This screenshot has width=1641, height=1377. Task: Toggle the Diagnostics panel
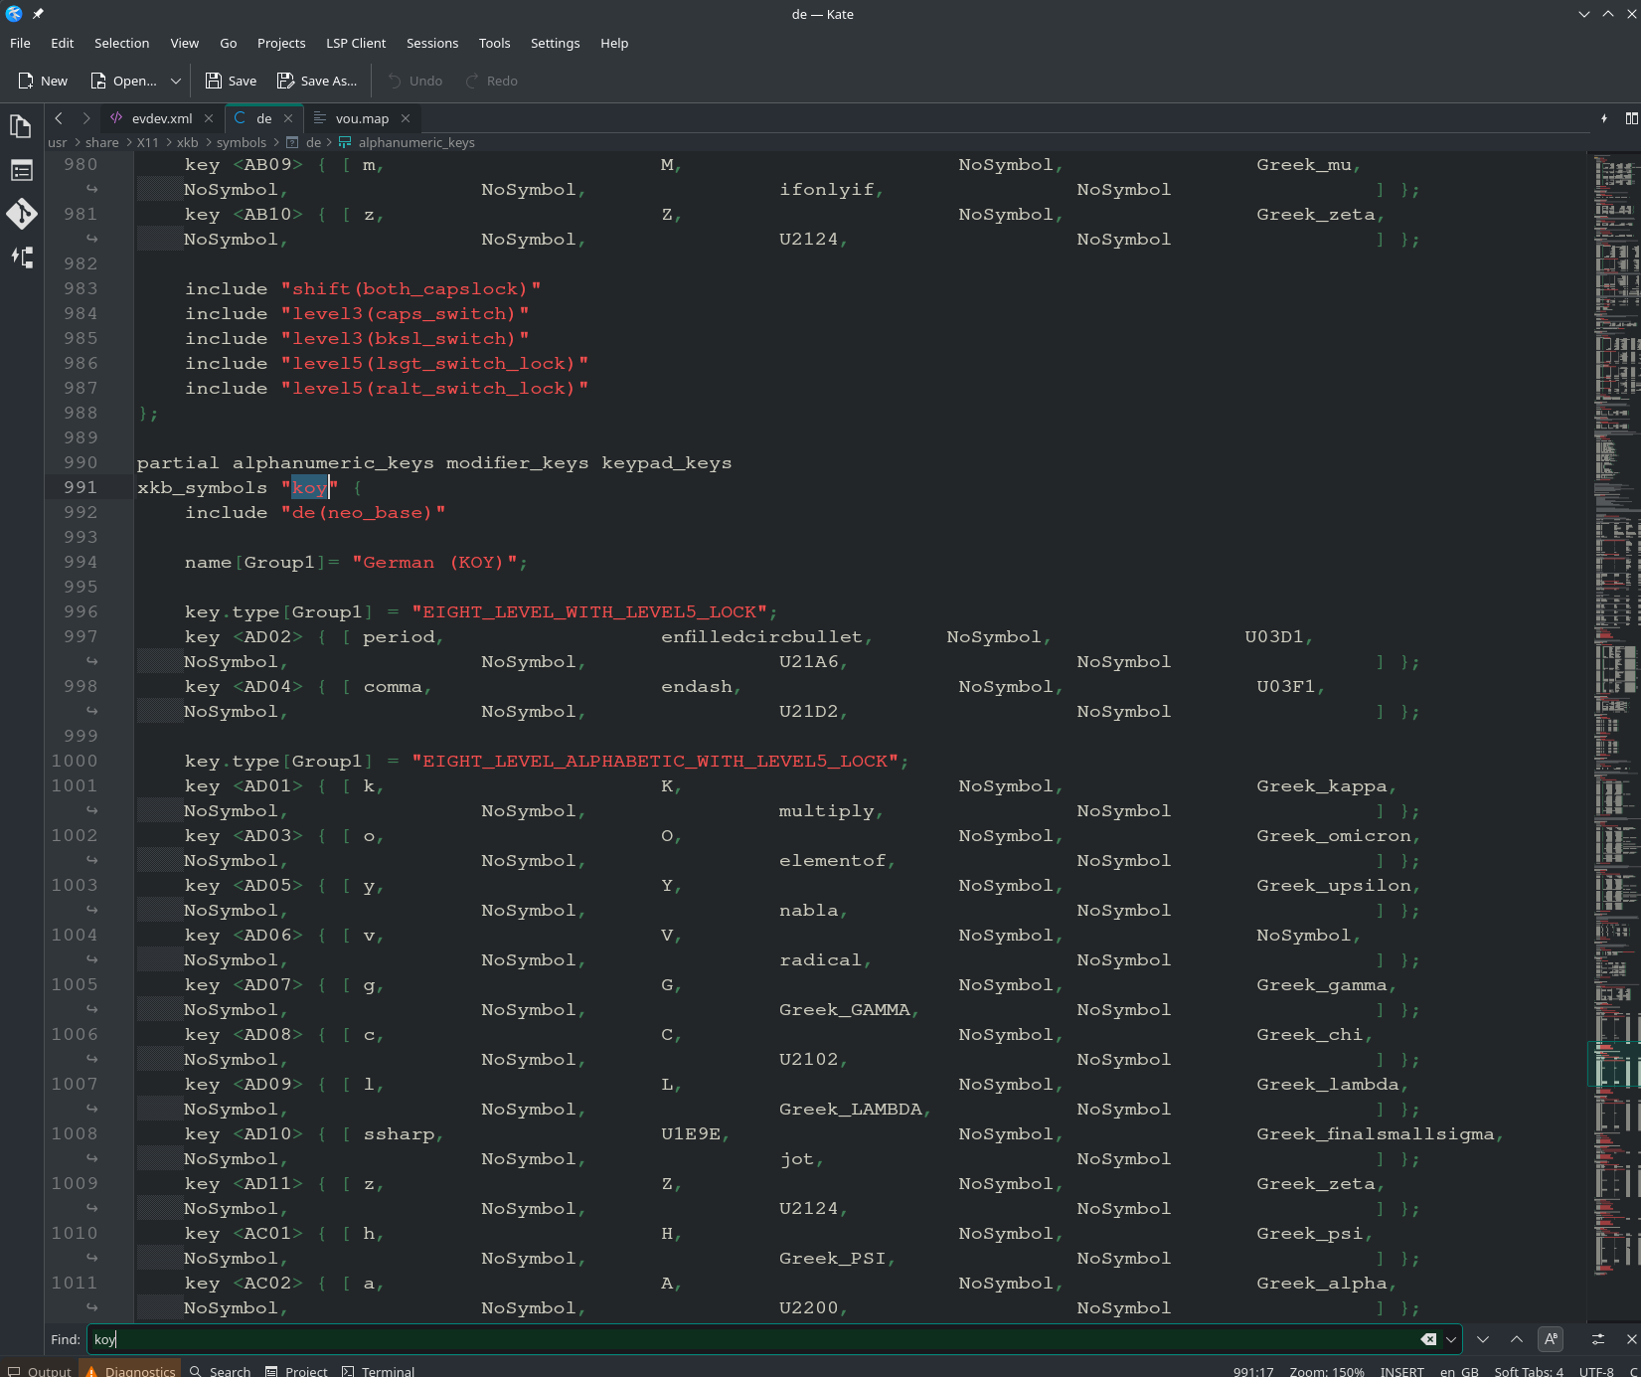[131, 1370]
